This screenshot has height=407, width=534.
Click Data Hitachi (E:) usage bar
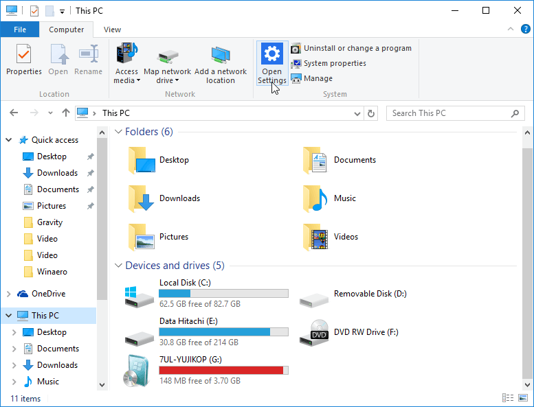[x=224, y=332]
